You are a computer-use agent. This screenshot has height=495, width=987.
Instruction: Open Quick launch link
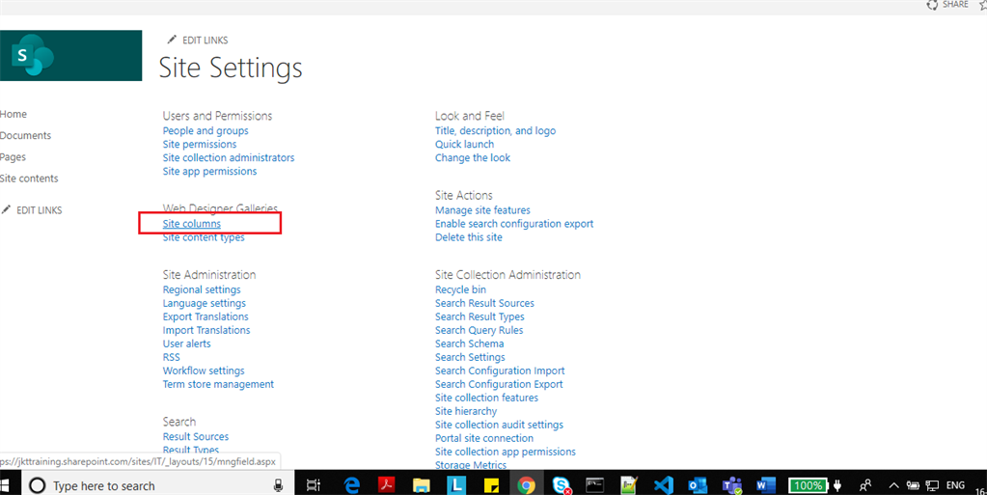click(x=464, y=144)
